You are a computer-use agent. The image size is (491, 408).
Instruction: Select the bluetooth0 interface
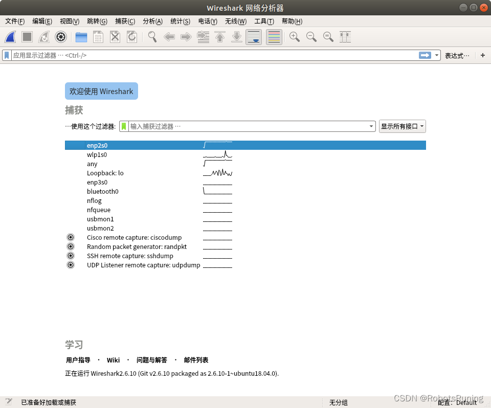click(x=245, y=191)
